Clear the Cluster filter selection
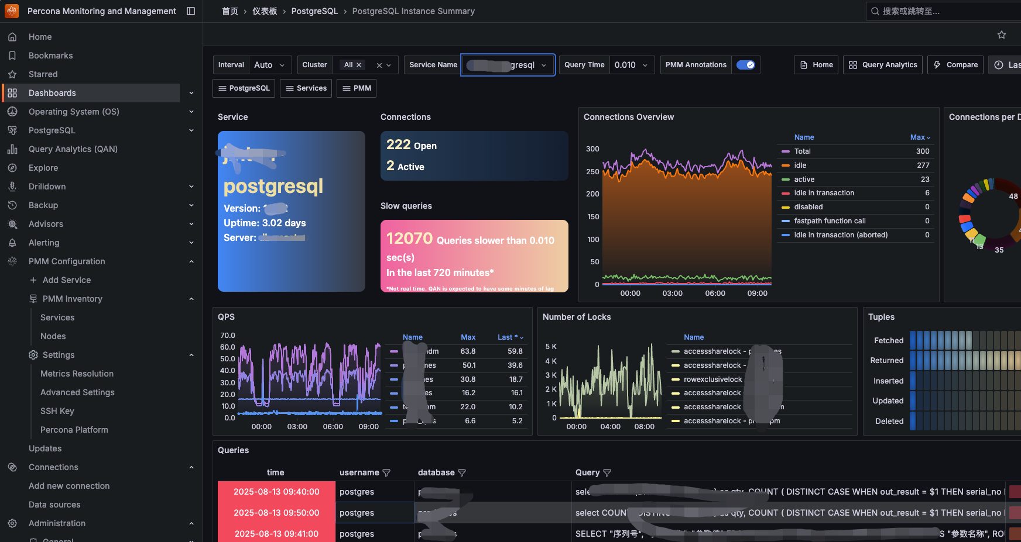 click(379, 65)
